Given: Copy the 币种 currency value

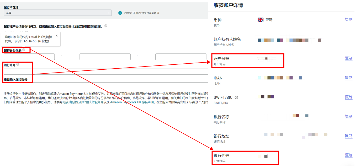Looking at the screenshot, I should [348, 20].
